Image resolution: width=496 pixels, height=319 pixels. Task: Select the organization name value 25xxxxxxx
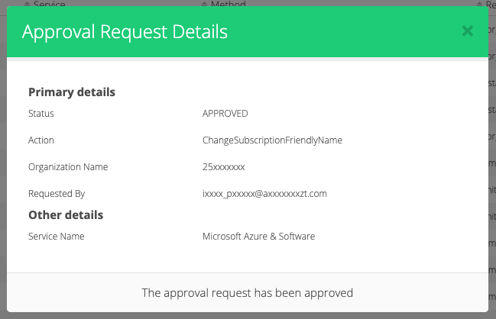[223, 167]
